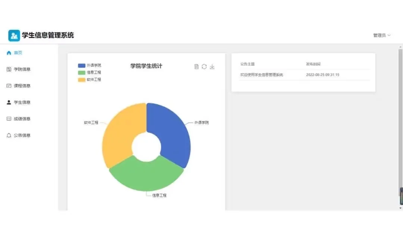The image size is (403, 237).
Task: Click the data view icon on the chart
Action: [x=196, y=66]
